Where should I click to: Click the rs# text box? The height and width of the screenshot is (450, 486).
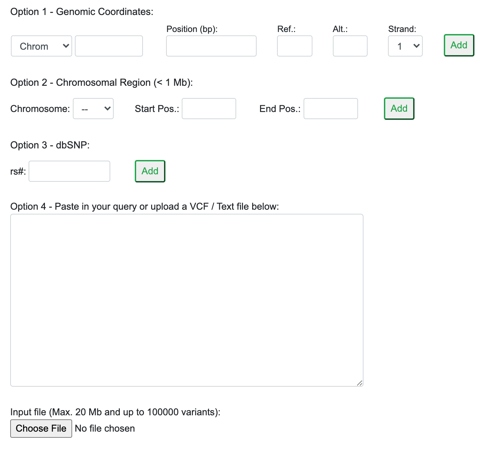(69, 171)
